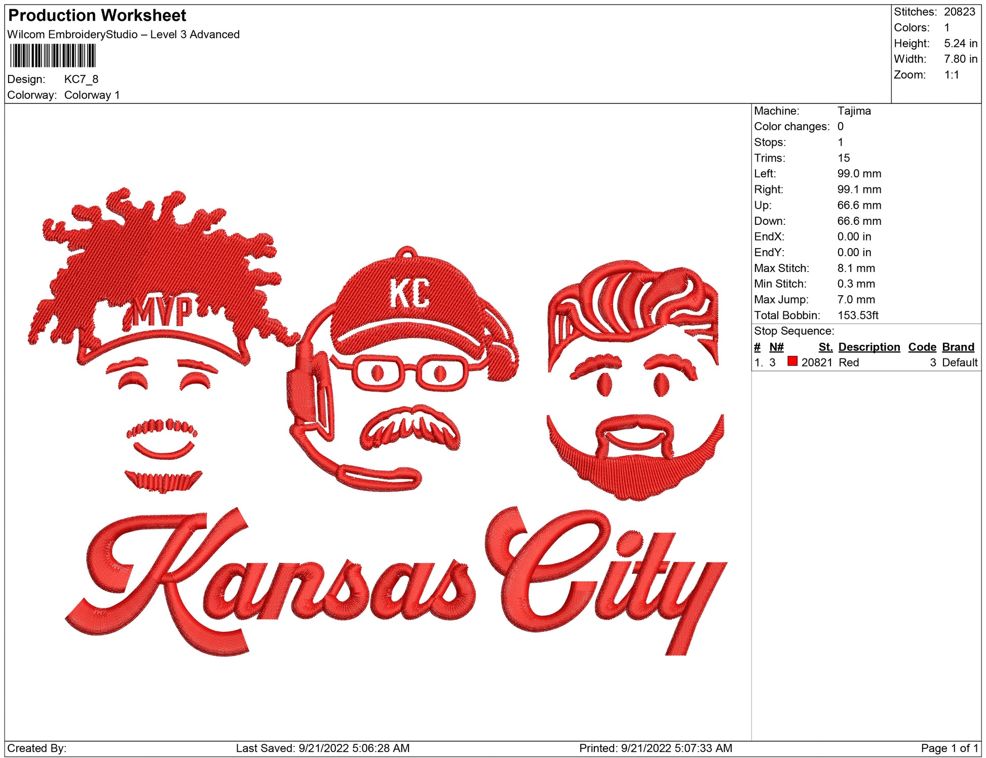
Task: Click the Stitches count value 20823
Action: point(959,12)
